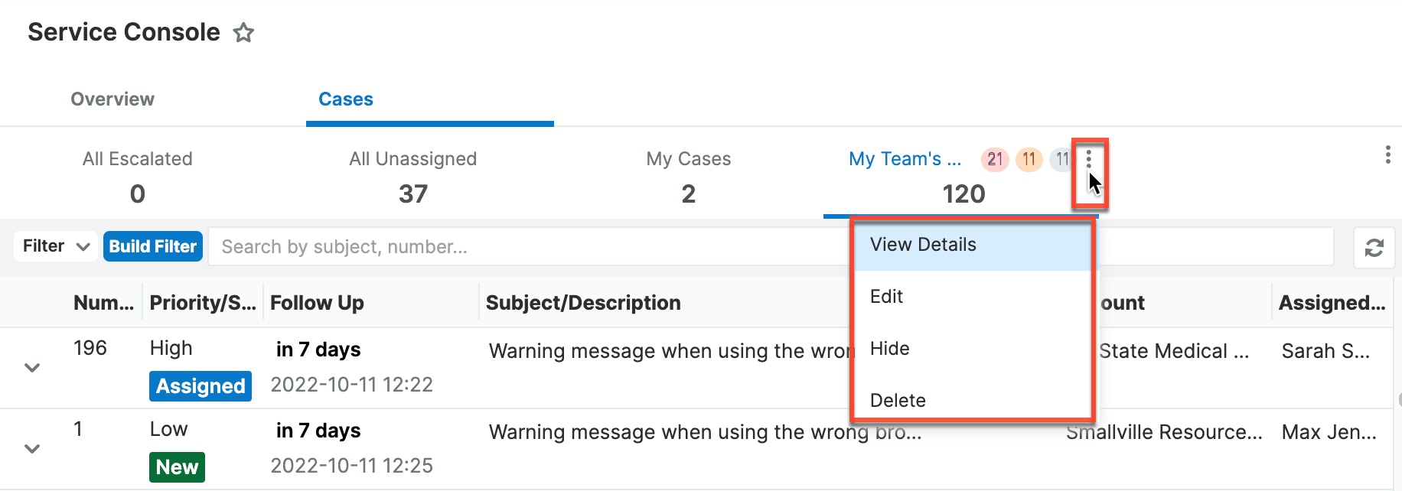Choose Hide from the tab menu

889,349
